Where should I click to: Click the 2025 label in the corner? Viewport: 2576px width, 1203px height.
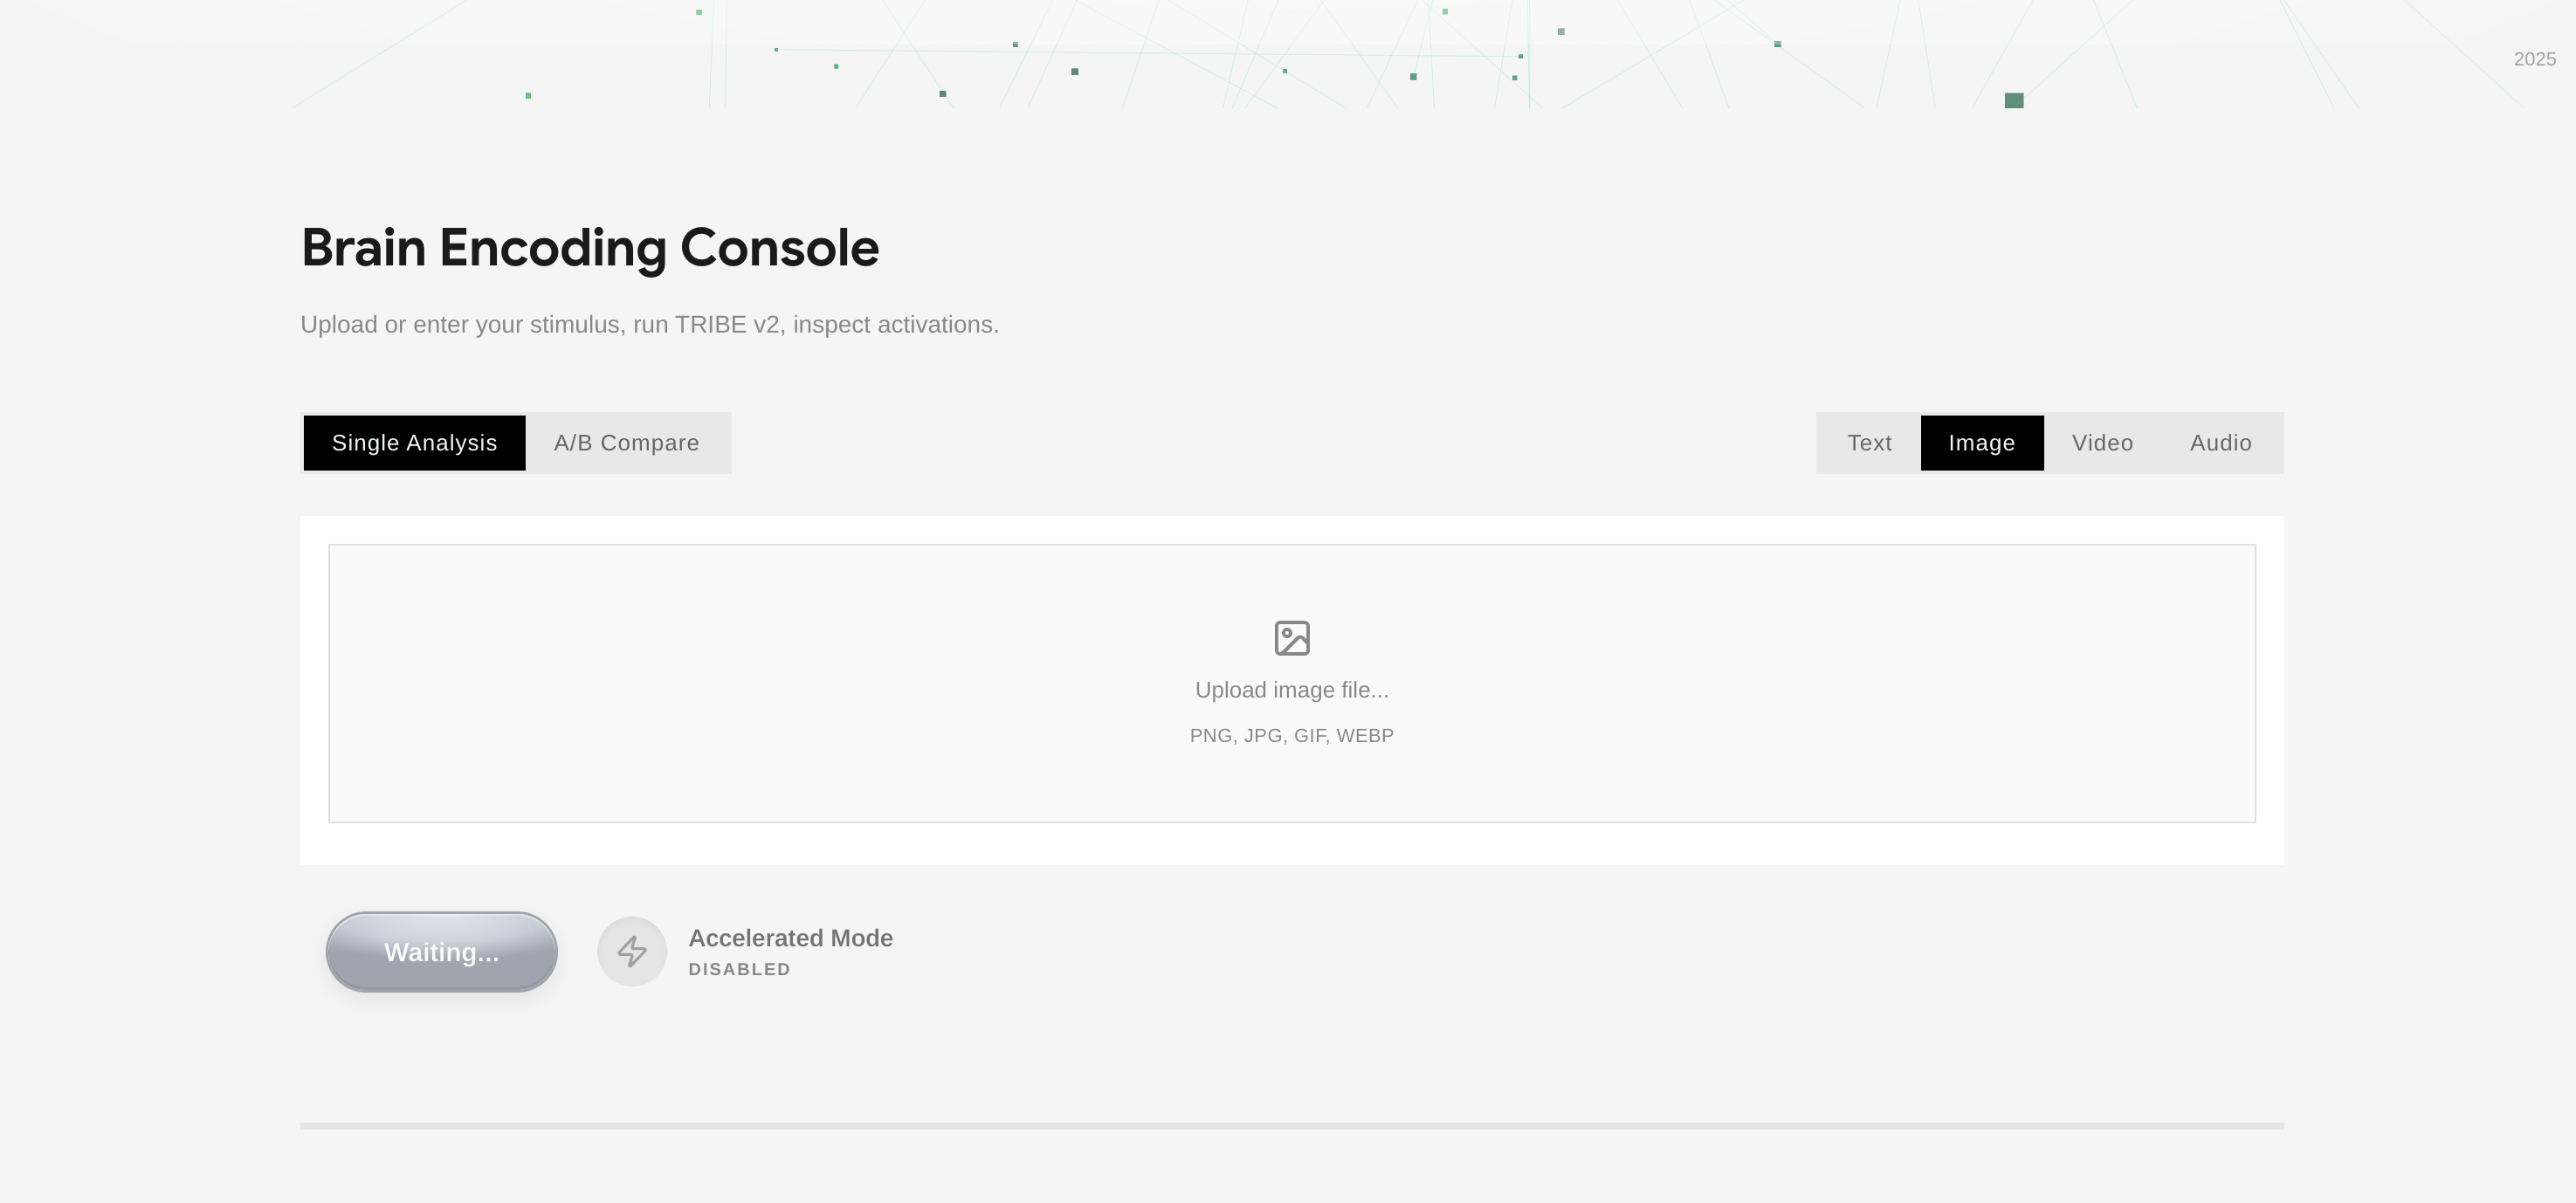click(2534, 59)
